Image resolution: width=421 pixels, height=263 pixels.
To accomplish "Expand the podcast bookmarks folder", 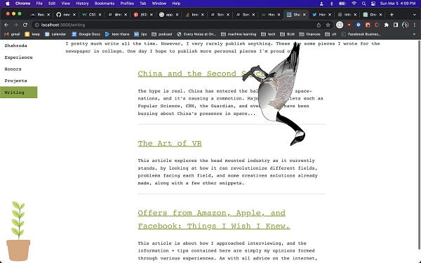I will click(162, 34).
